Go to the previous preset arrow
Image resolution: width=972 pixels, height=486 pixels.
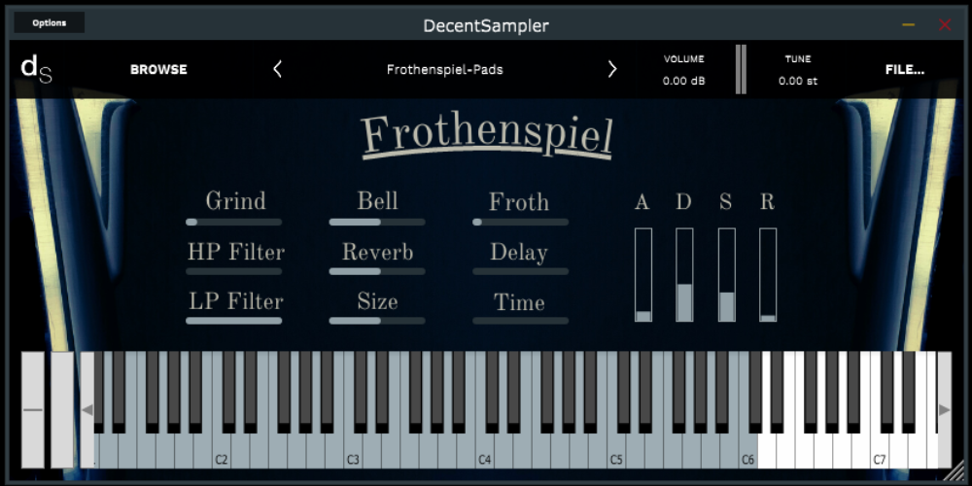[278, 69]
